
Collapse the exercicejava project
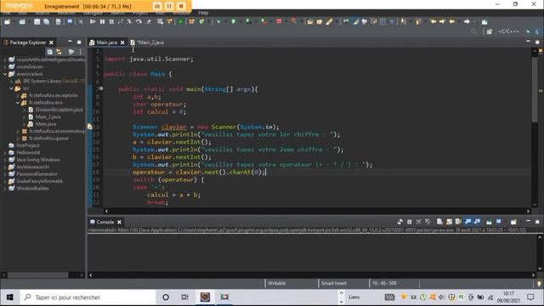[x=5, y=74]
